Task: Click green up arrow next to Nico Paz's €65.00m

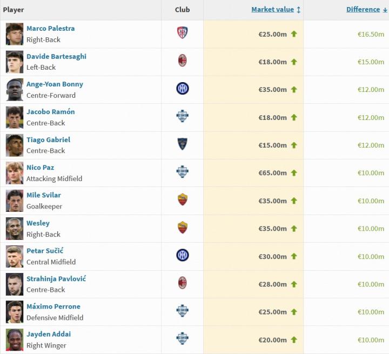Action: 294,172
